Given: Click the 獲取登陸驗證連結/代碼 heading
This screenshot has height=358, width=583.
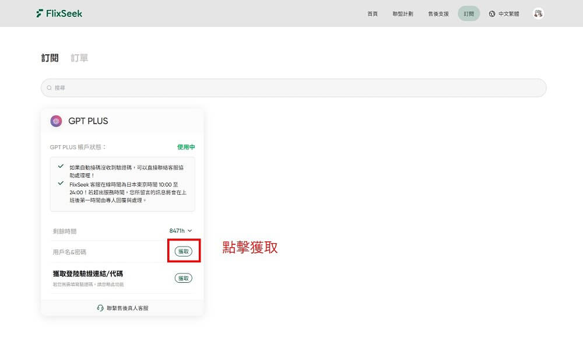Looking at the screenshot, I should (x=88, y=273).
